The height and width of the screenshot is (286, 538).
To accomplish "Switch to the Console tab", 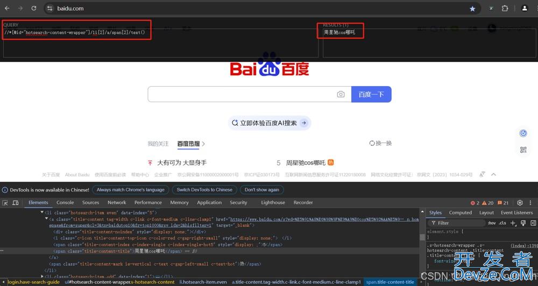I will pos(65,203).
